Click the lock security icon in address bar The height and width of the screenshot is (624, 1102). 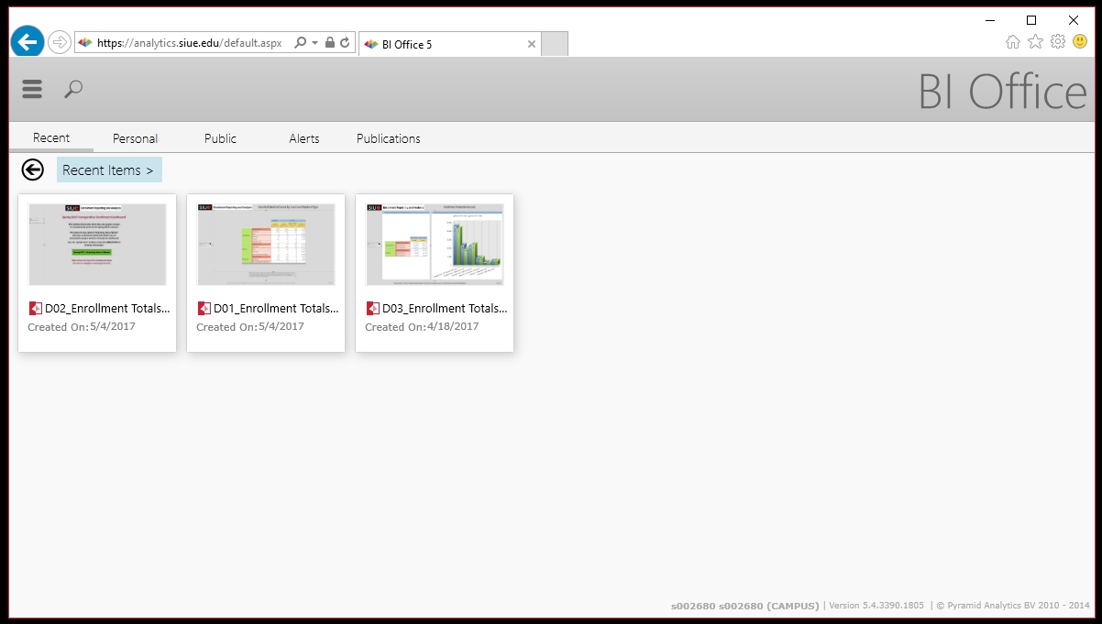tap(330, 43)
